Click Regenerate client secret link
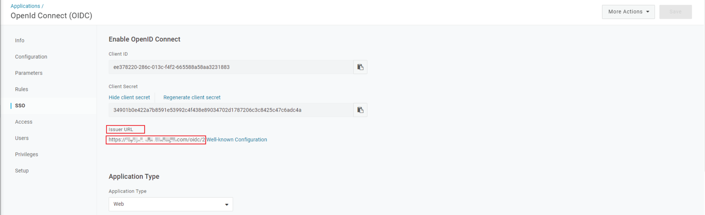This screenshot has width=705, height=215. point(192,97)
